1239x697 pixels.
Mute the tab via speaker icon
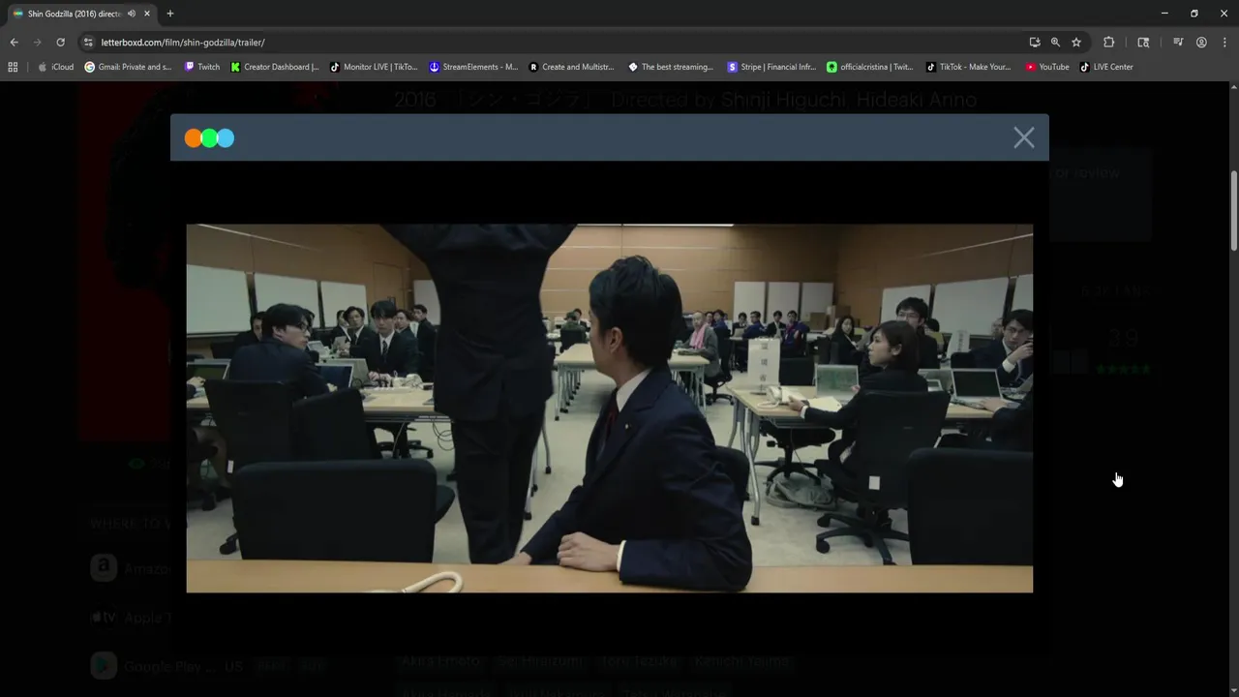[x=132, y=14]
